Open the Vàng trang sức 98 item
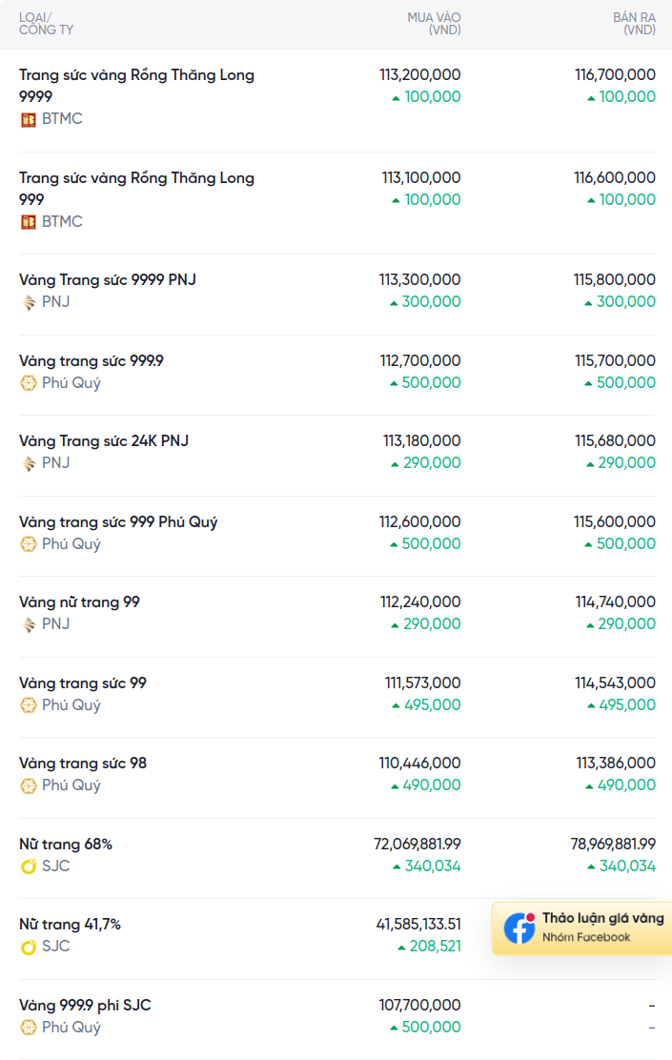The image size is (672, 1060). pos(83,764)
